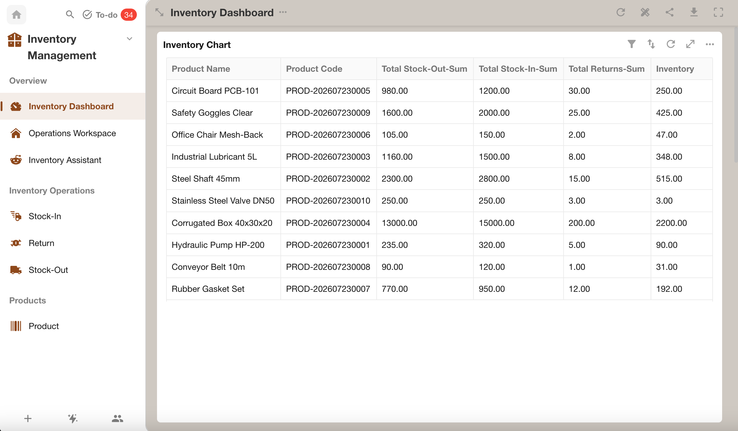Select the Conveyor Belt 10m cell
This screenshot has height=431, width=738.
[224, 267]
